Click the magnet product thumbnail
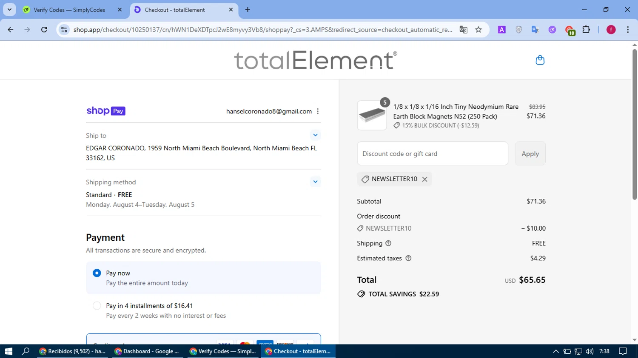The image size is (638, 358). click(x=372, y=116)
